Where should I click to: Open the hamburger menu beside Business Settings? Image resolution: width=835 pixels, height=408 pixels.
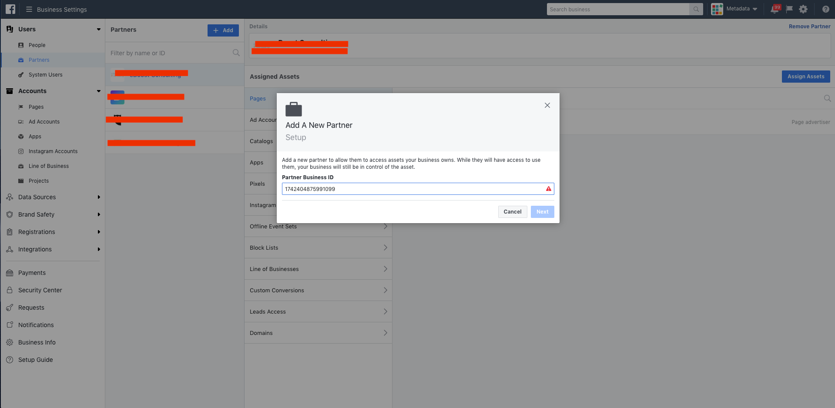click(29, 9)
